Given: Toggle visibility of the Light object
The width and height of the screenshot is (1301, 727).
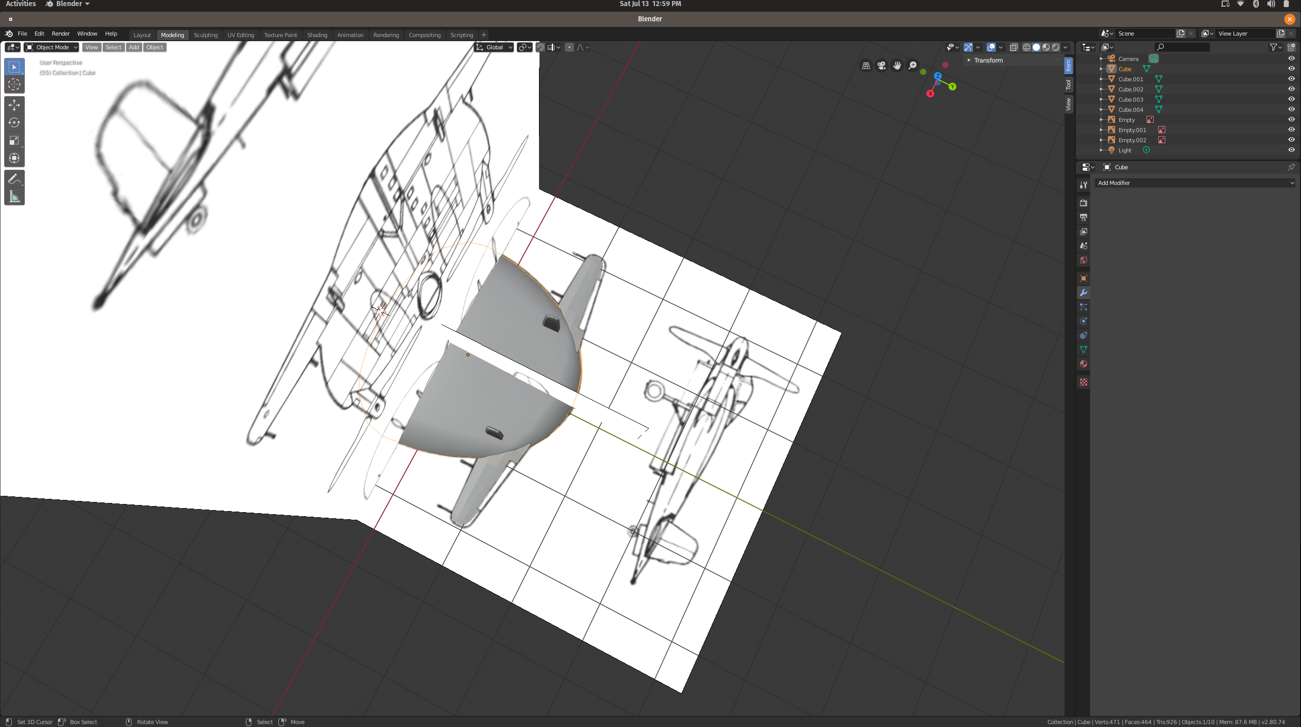Looking at the screenshot, I should (x=1291, y=150).
